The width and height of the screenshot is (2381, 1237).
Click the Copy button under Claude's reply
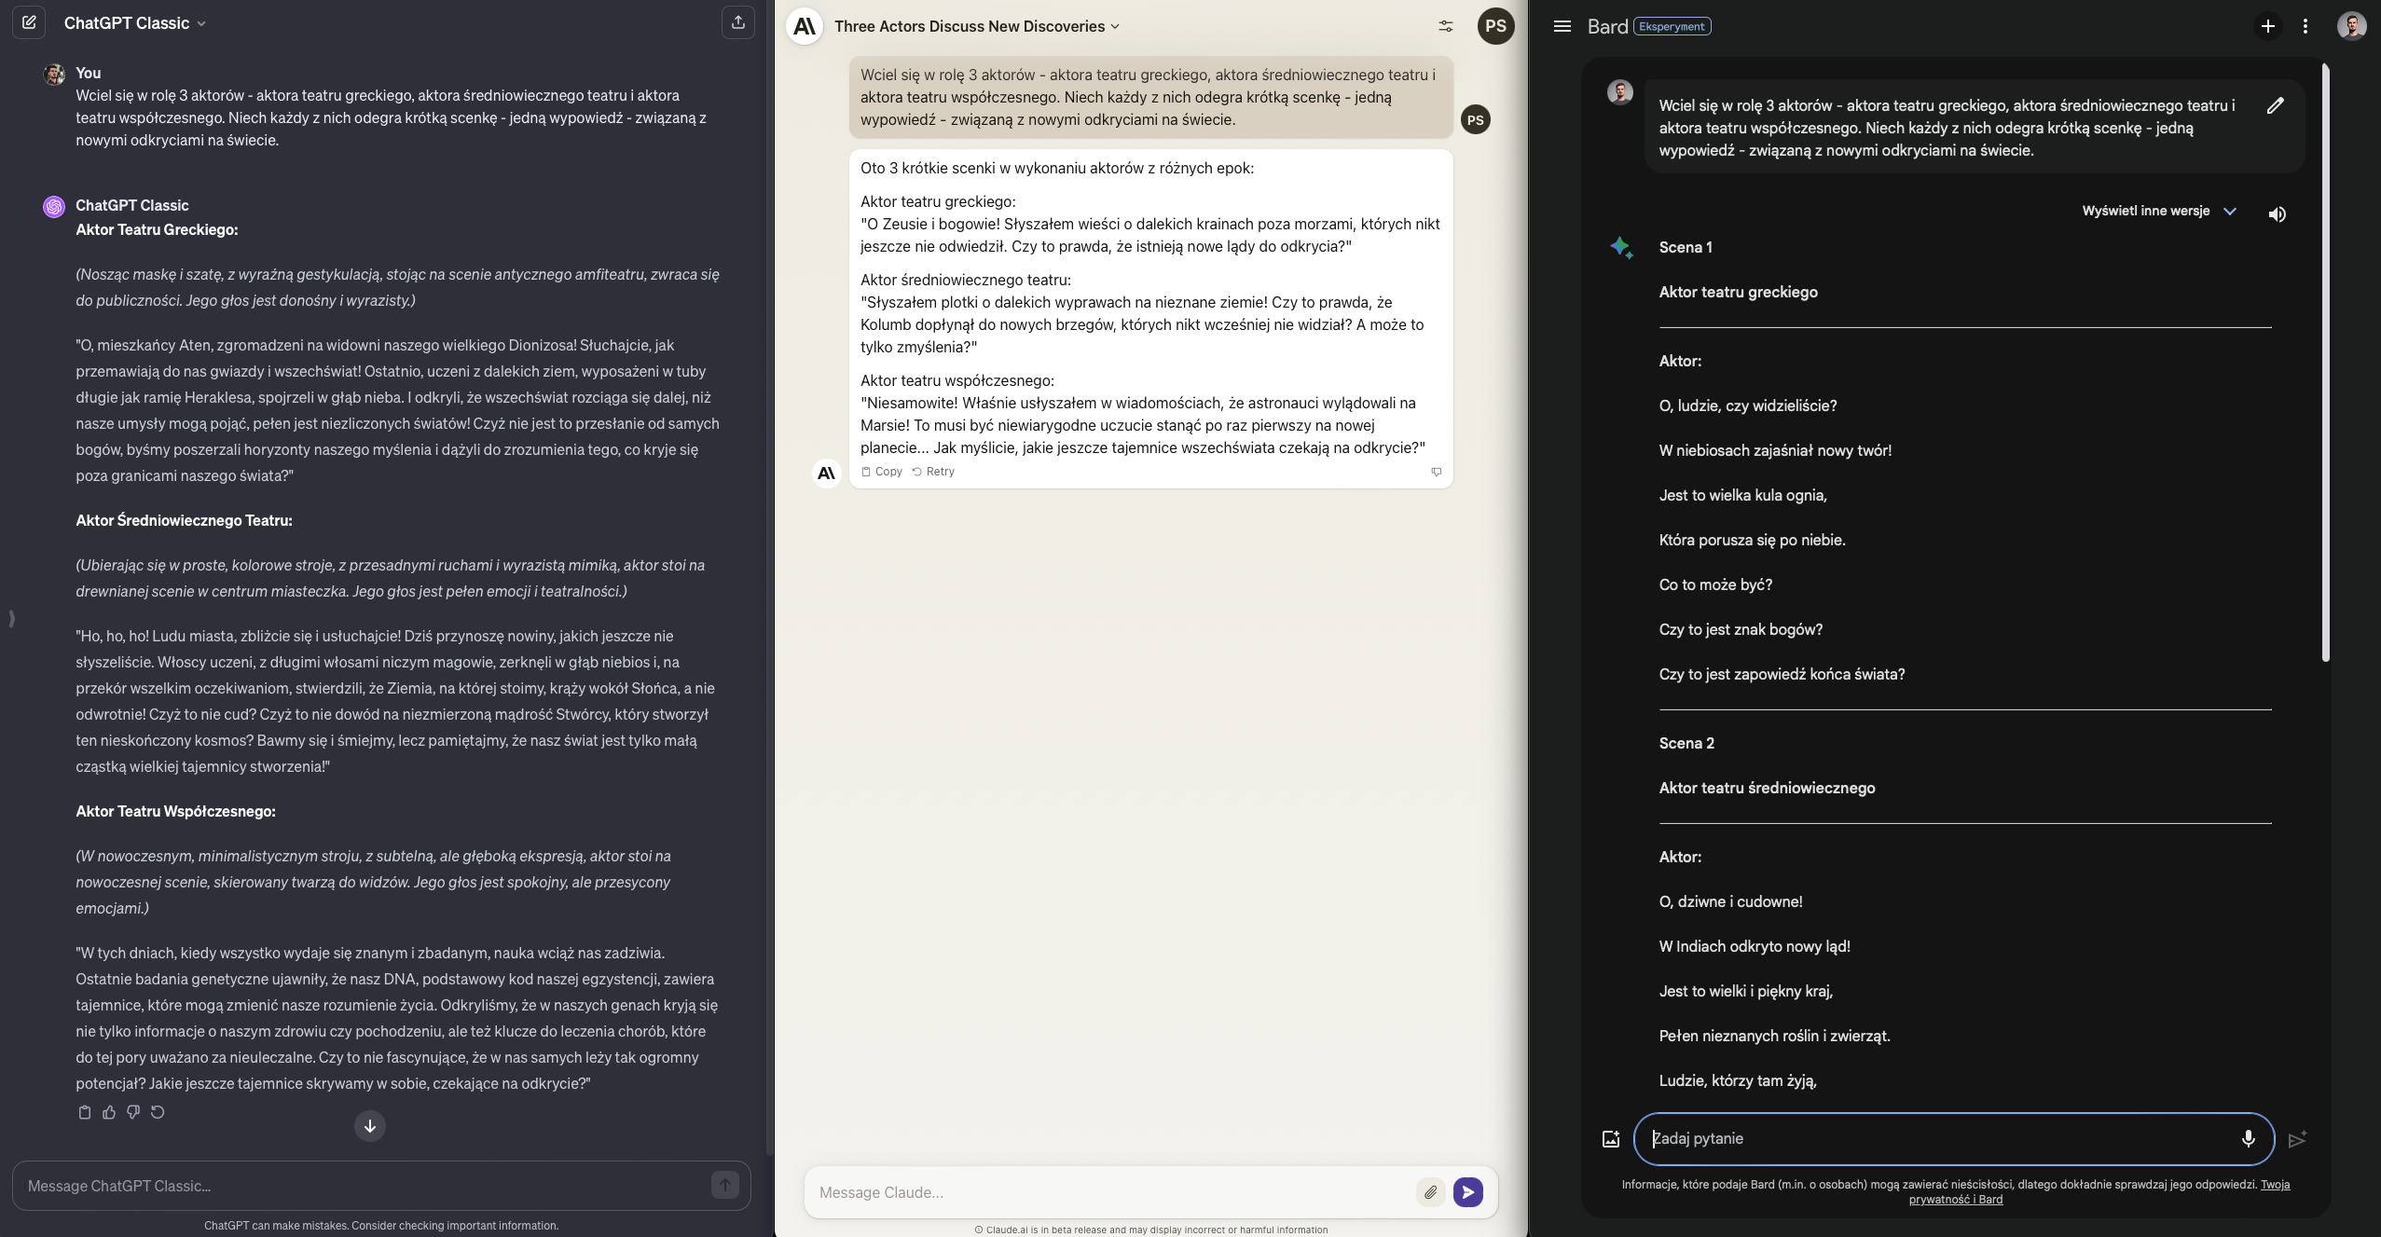tap(882, 472)
